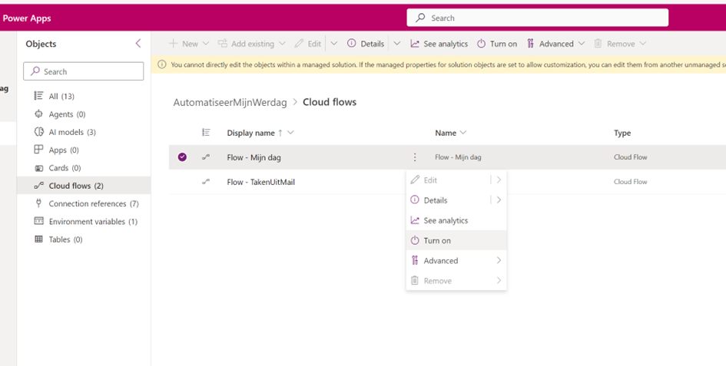The width and height of the screenshot is (726, 366).
Task: Deselect the Flow - Mijn dag row checkmark
Action: 182,157
